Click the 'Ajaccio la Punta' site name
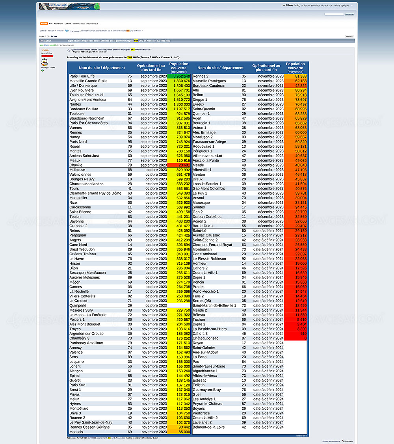 click(x=206, y=160)
